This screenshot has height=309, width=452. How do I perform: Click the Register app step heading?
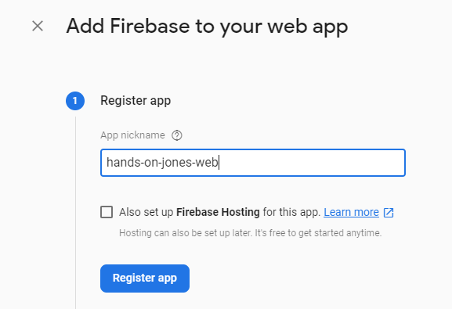[x=136, y=101]
